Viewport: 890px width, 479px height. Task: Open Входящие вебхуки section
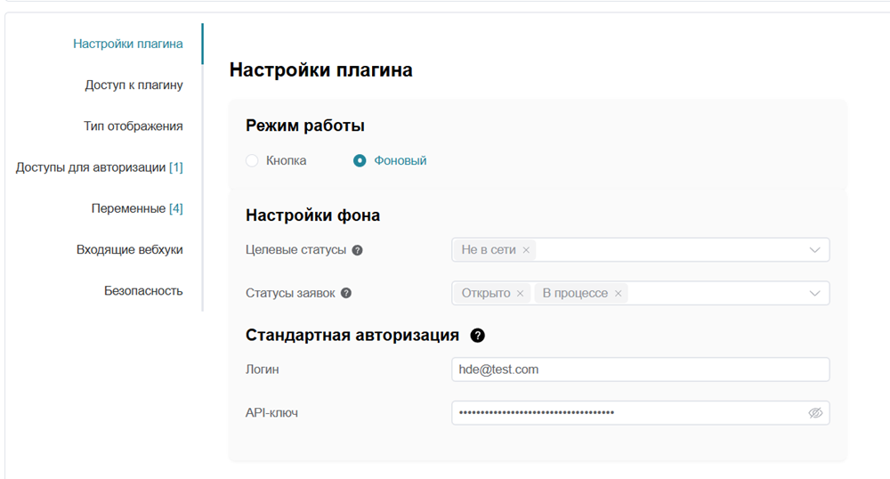click(x=129, y=250)
